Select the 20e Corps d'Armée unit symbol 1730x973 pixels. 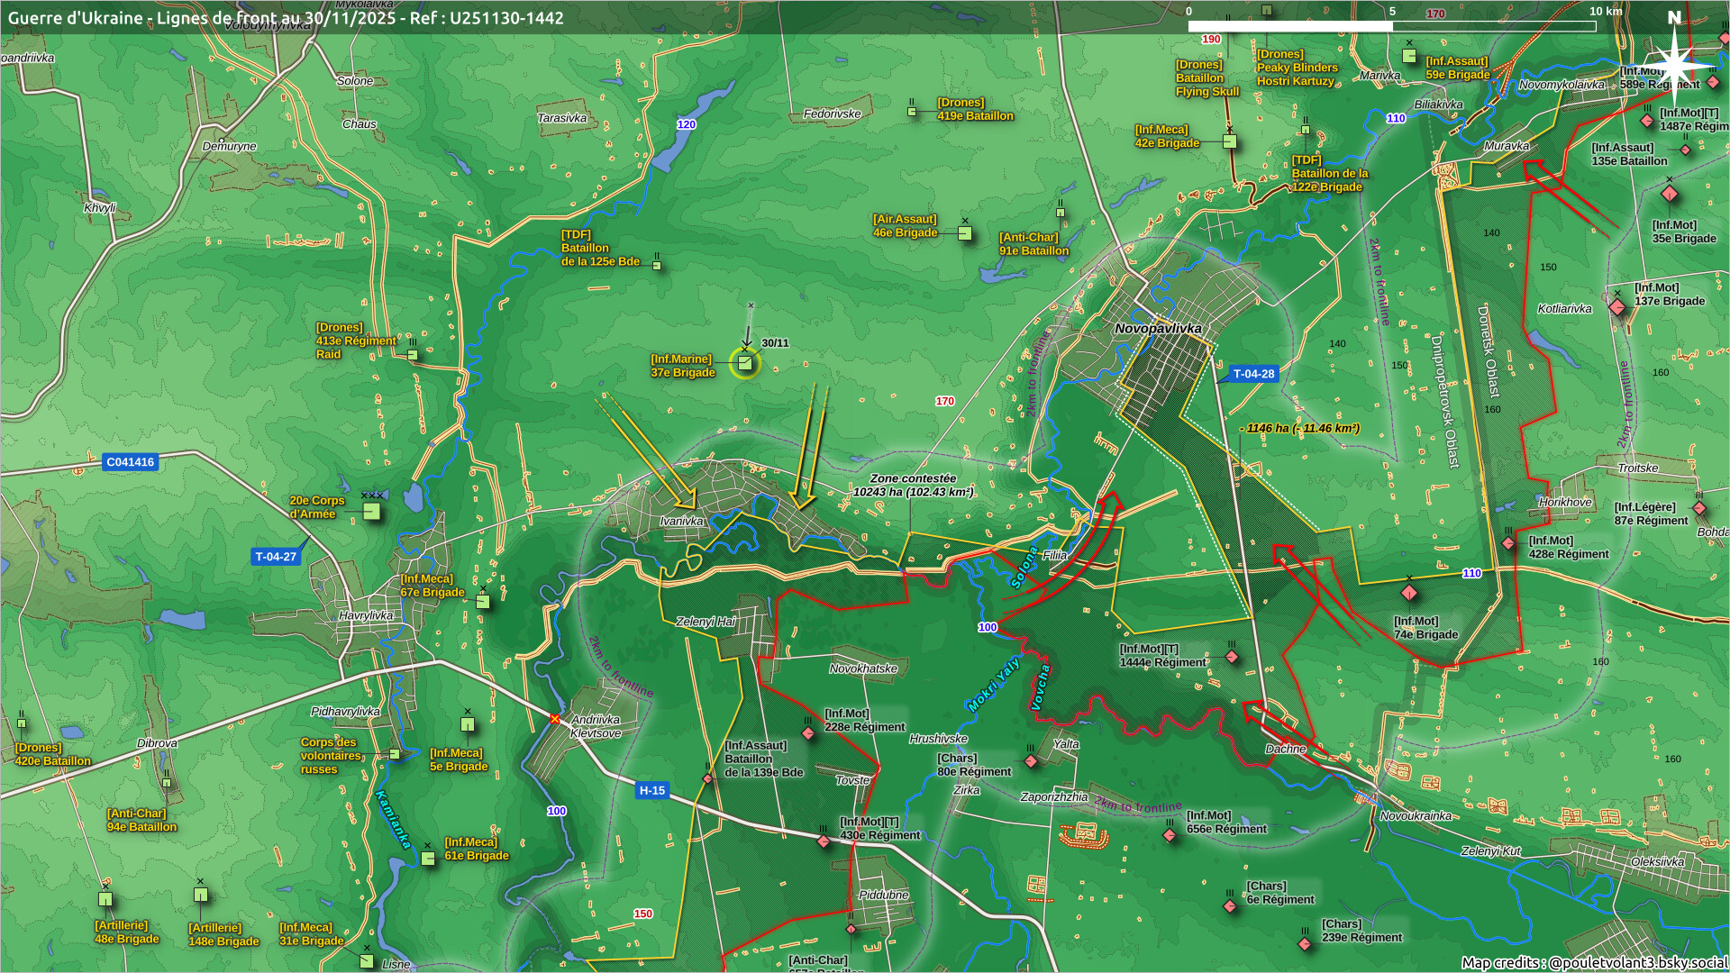[371, 512]
